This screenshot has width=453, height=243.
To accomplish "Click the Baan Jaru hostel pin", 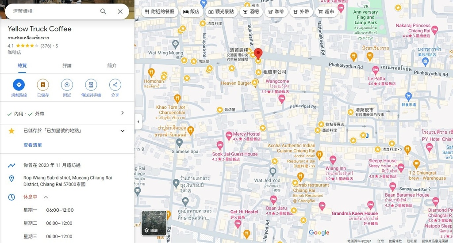I will 273,199.
